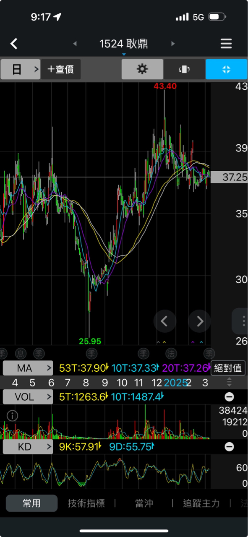Tap the 25.95 low price label
The width and height of the screenshot is (248, 537).
pyautogui.click(x=90, y=341)
